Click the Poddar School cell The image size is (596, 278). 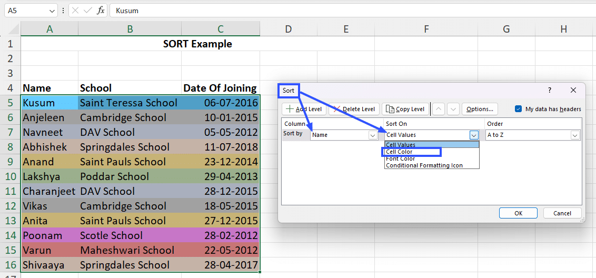[x=130, y=176]
